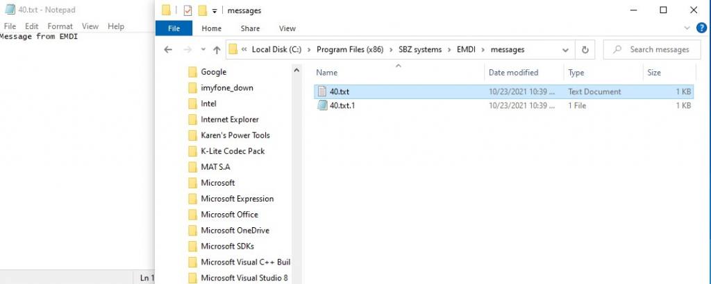The image size is (711, 284).
Task: Expand the ribbon with chevron
Action: tap(687, 28)
